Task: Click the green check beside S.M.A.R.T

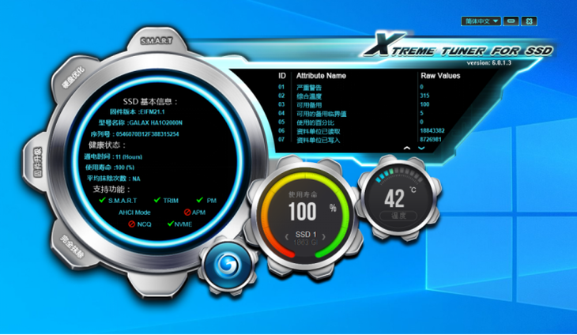Action: click(x=103, y=200)
